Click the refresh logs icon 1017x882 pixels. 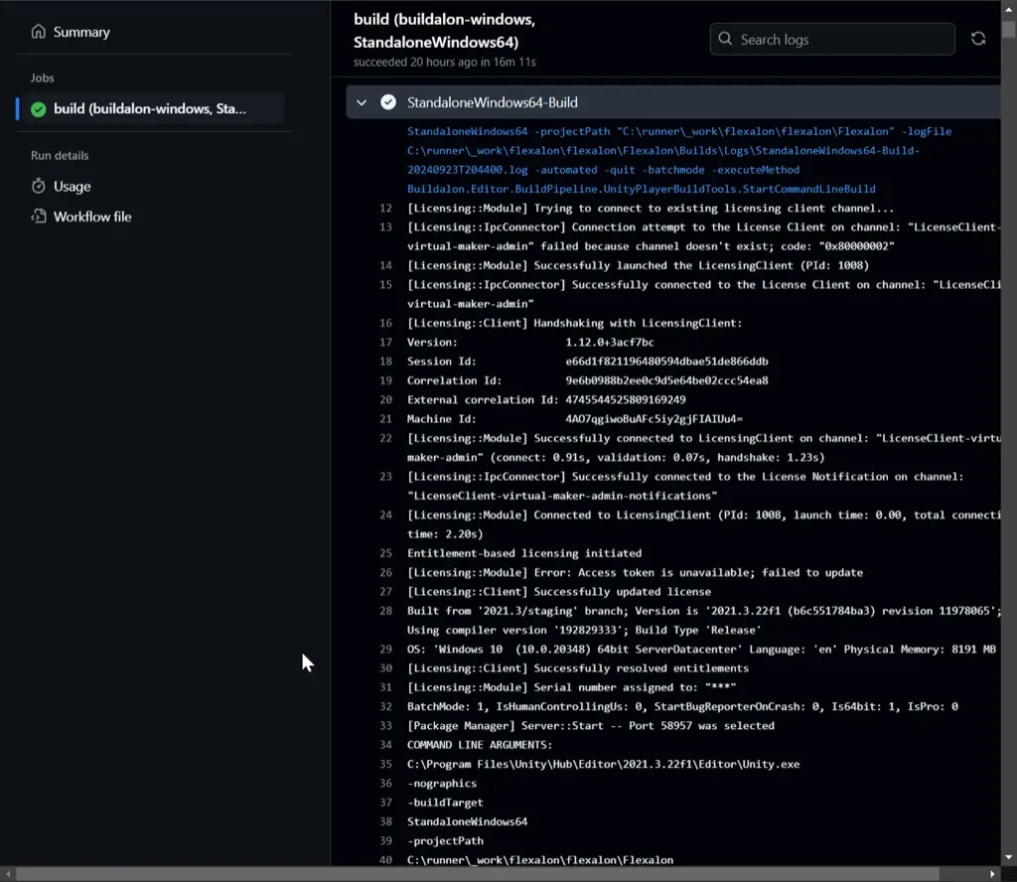[x=978, y=38]
